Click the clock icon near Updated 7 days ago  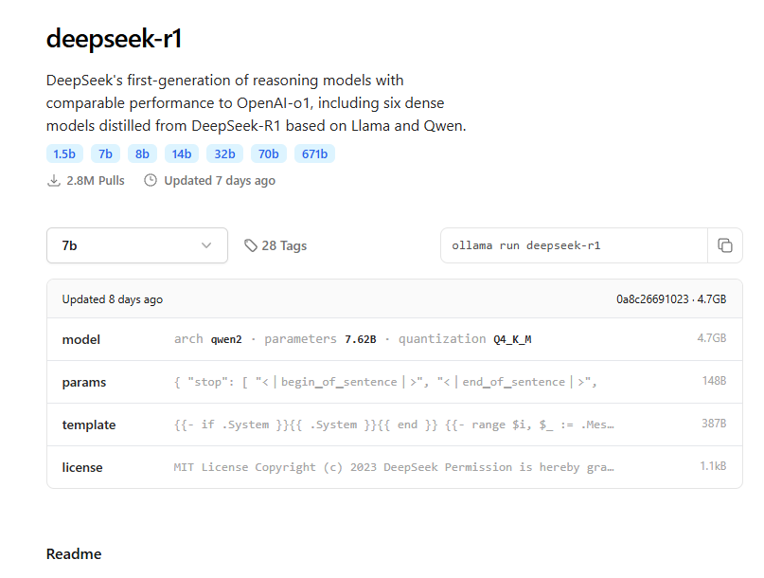[x=151, y=180]
